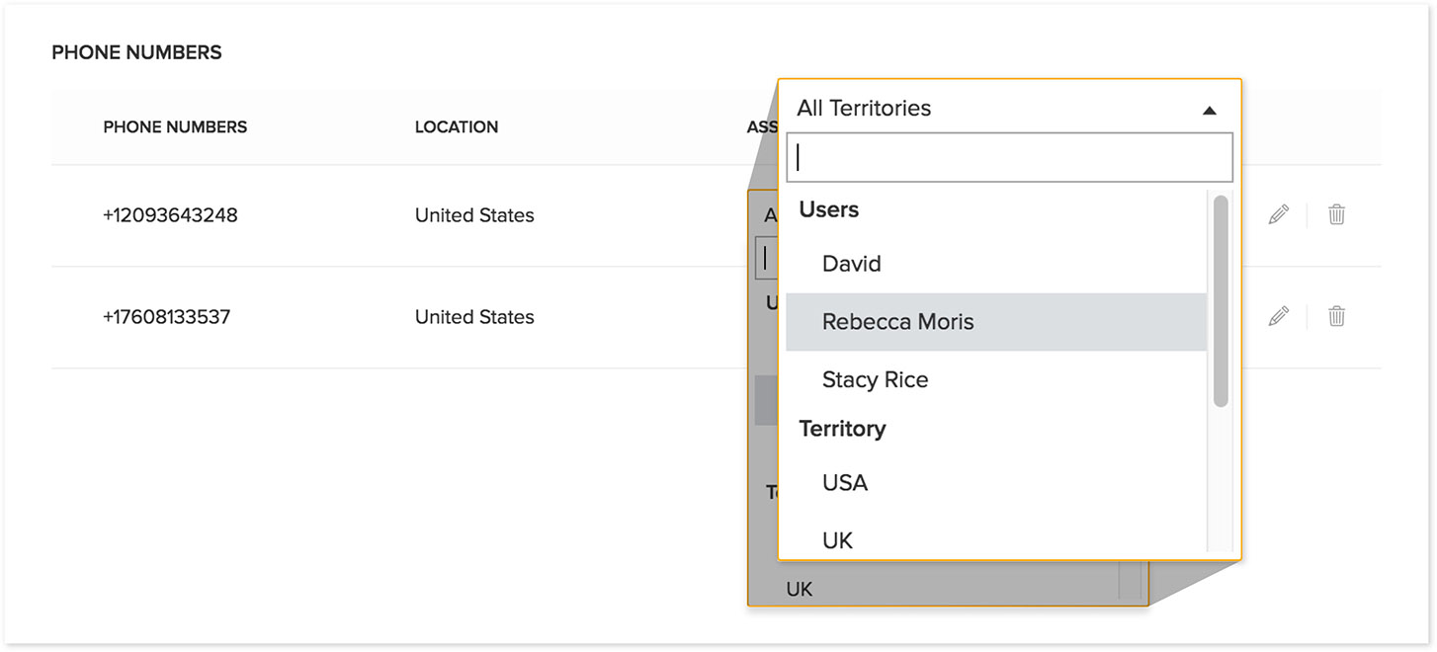Edit the +12093643248 phone number row

pos(1278,214)
